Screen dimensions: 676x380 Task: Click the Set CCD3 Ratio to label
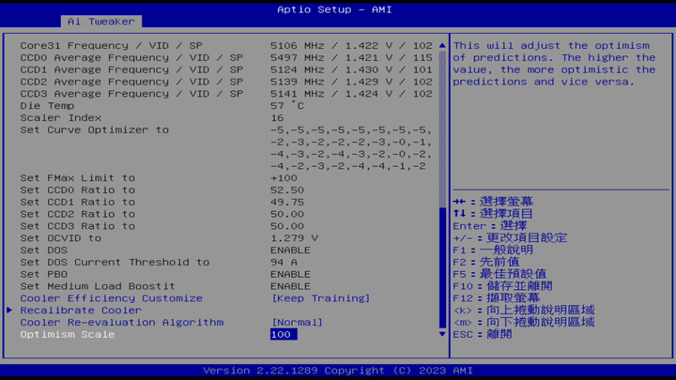78,226
